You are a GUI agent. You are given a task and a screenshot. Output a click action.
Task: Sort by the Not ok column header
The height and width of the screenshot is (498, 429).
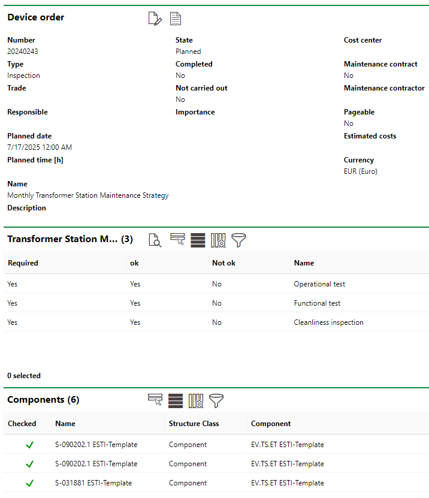tap(223, 263)
